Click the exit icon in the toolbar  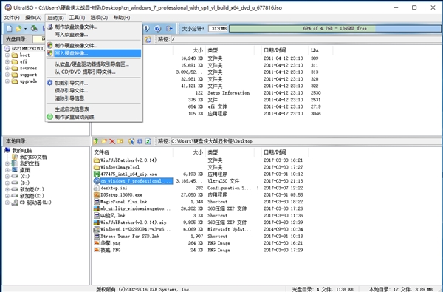pos(169,28)
